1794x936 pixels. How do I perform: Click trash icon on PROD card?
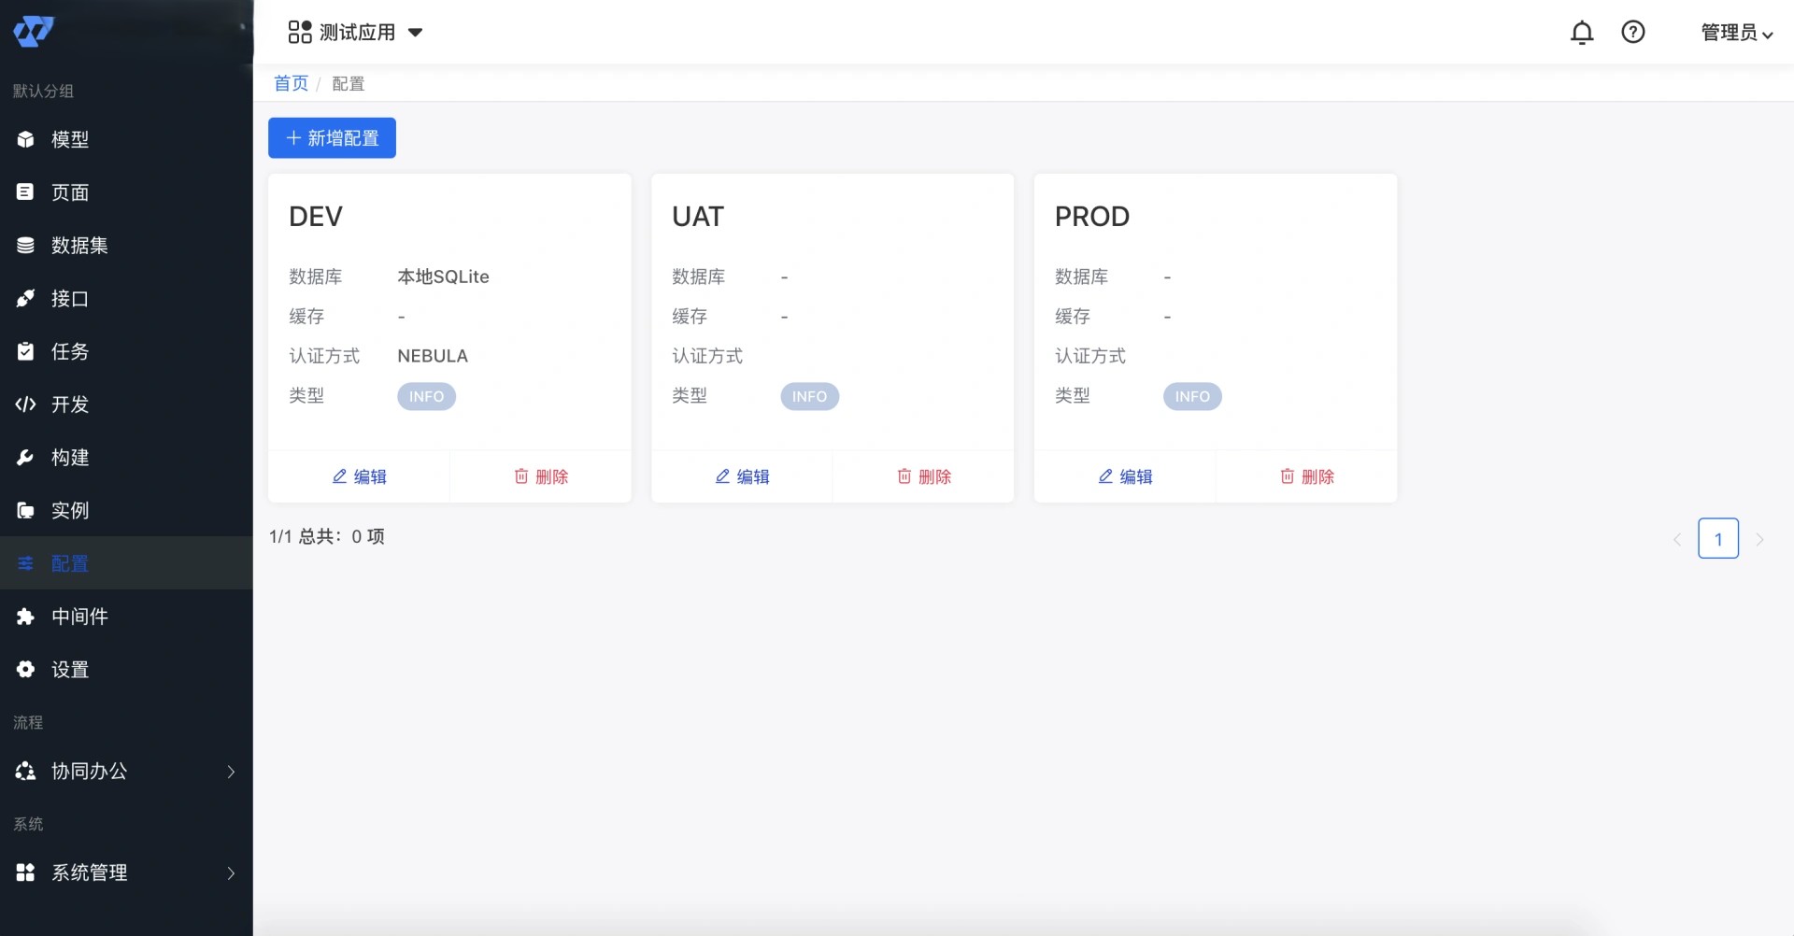click(x=1288, y=476)
